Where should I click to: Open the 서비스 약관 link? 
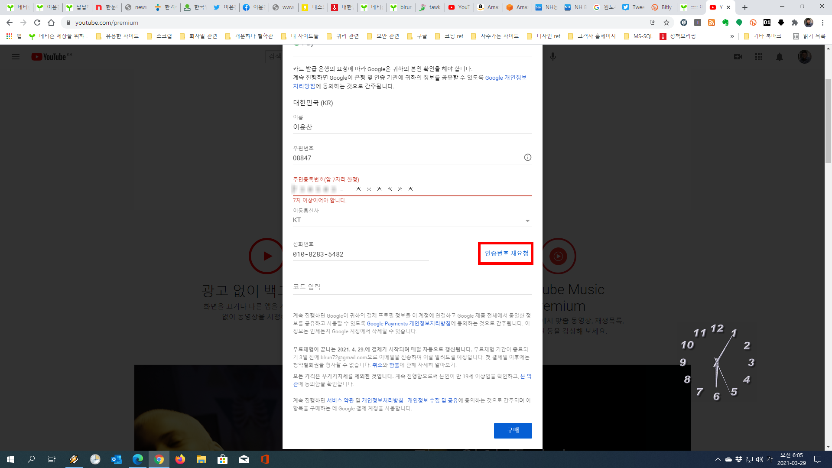(340, 400)
